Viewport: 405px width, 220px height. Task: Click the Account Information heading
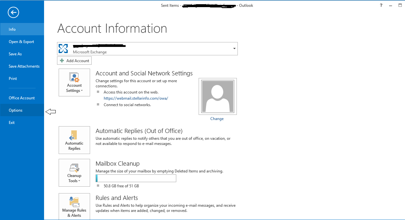(x=112, y=28)
